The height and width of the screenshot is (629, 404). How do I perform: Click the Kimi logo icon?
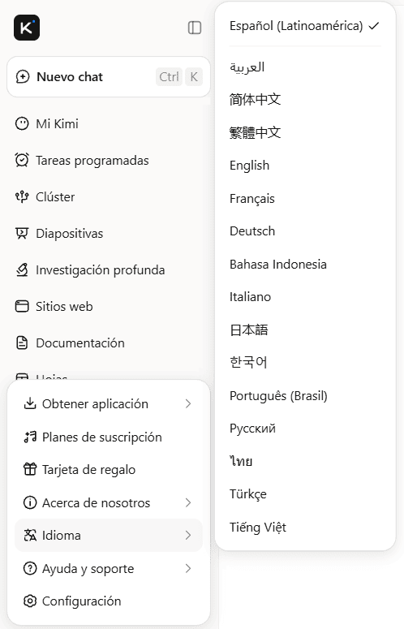(x=27, y=28)
